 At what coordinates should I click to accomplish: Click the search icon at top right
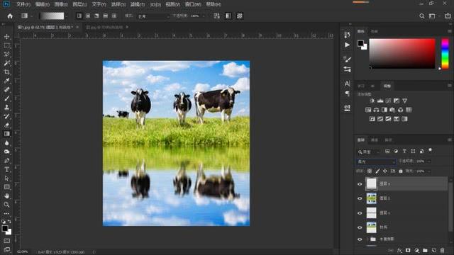421,16
